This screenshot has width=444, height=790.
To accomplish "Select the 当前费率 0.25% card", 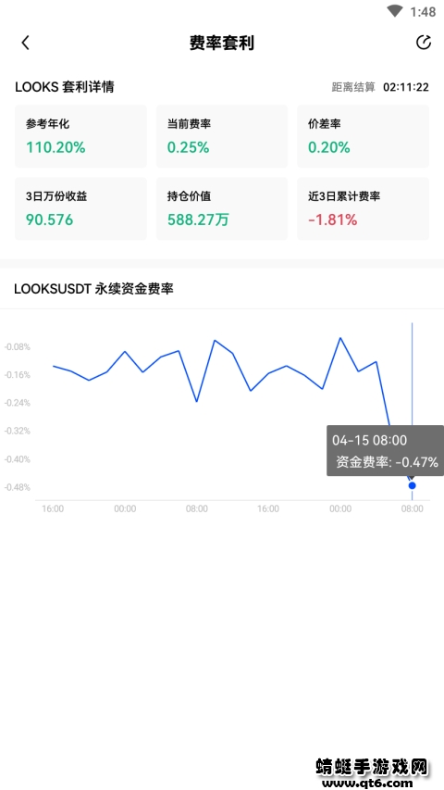I will coord(222,136).
